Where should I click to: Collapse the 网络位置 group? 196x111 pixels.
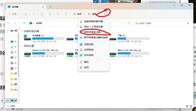(x=22, y=46)
